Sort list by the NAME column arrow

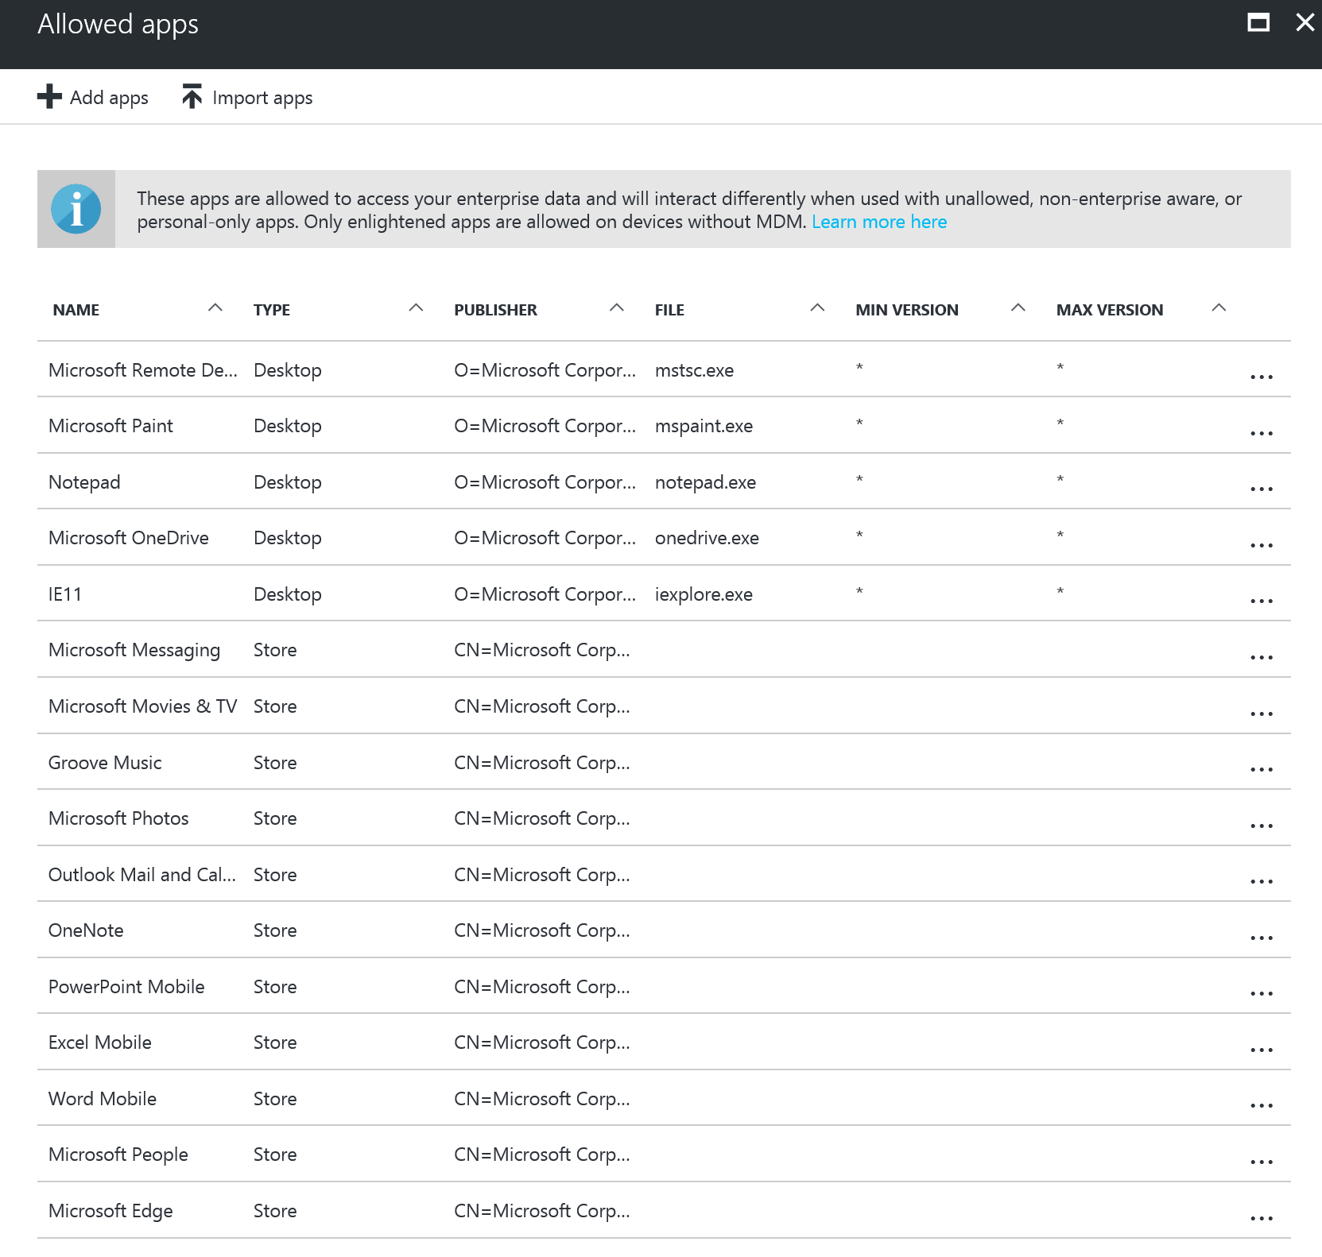pyautogui.click(x=215, y=308)
